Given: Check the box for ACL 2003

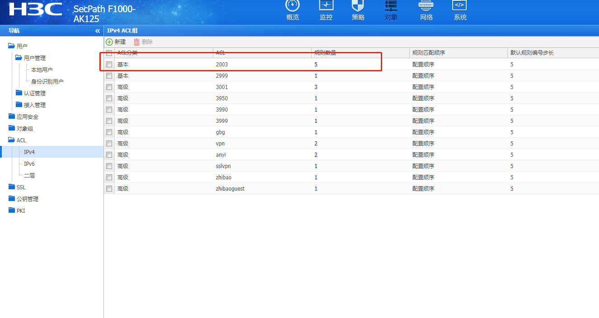Looking at the screenshot, I should [109, 65].
